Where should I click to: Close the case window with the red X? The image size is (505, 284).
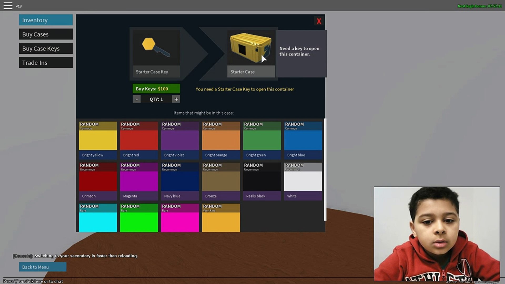(319, 21)
